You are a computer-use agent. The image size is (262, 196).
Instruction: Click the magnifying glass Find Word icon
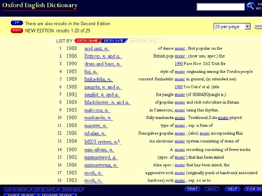tap(251, 6)
